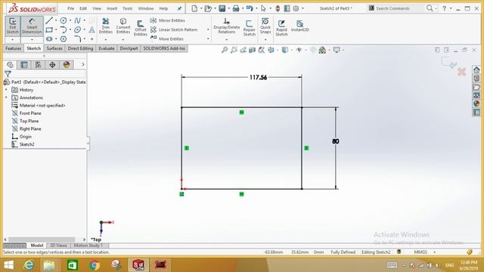Open the DisplayManager tab icon
The height and width of the screenshot is (272, 484).
[x=67, y=64]
